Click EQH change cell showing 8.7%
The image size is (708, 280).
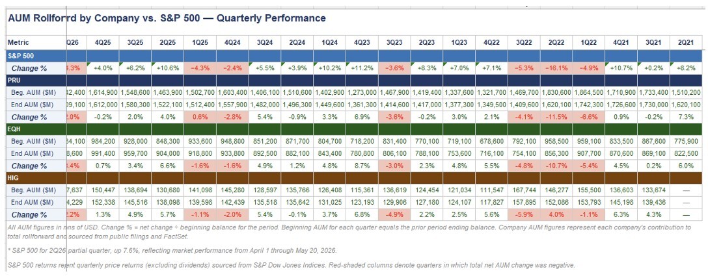click(362, 166)
